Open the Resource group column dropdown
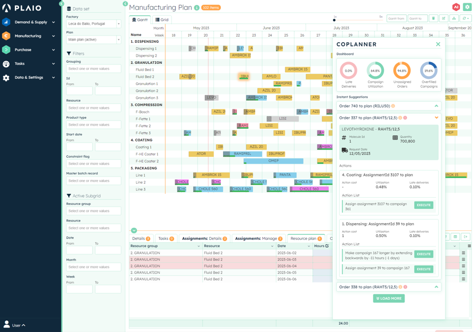The width and height of the screenshot is (475, 332). 199,246
